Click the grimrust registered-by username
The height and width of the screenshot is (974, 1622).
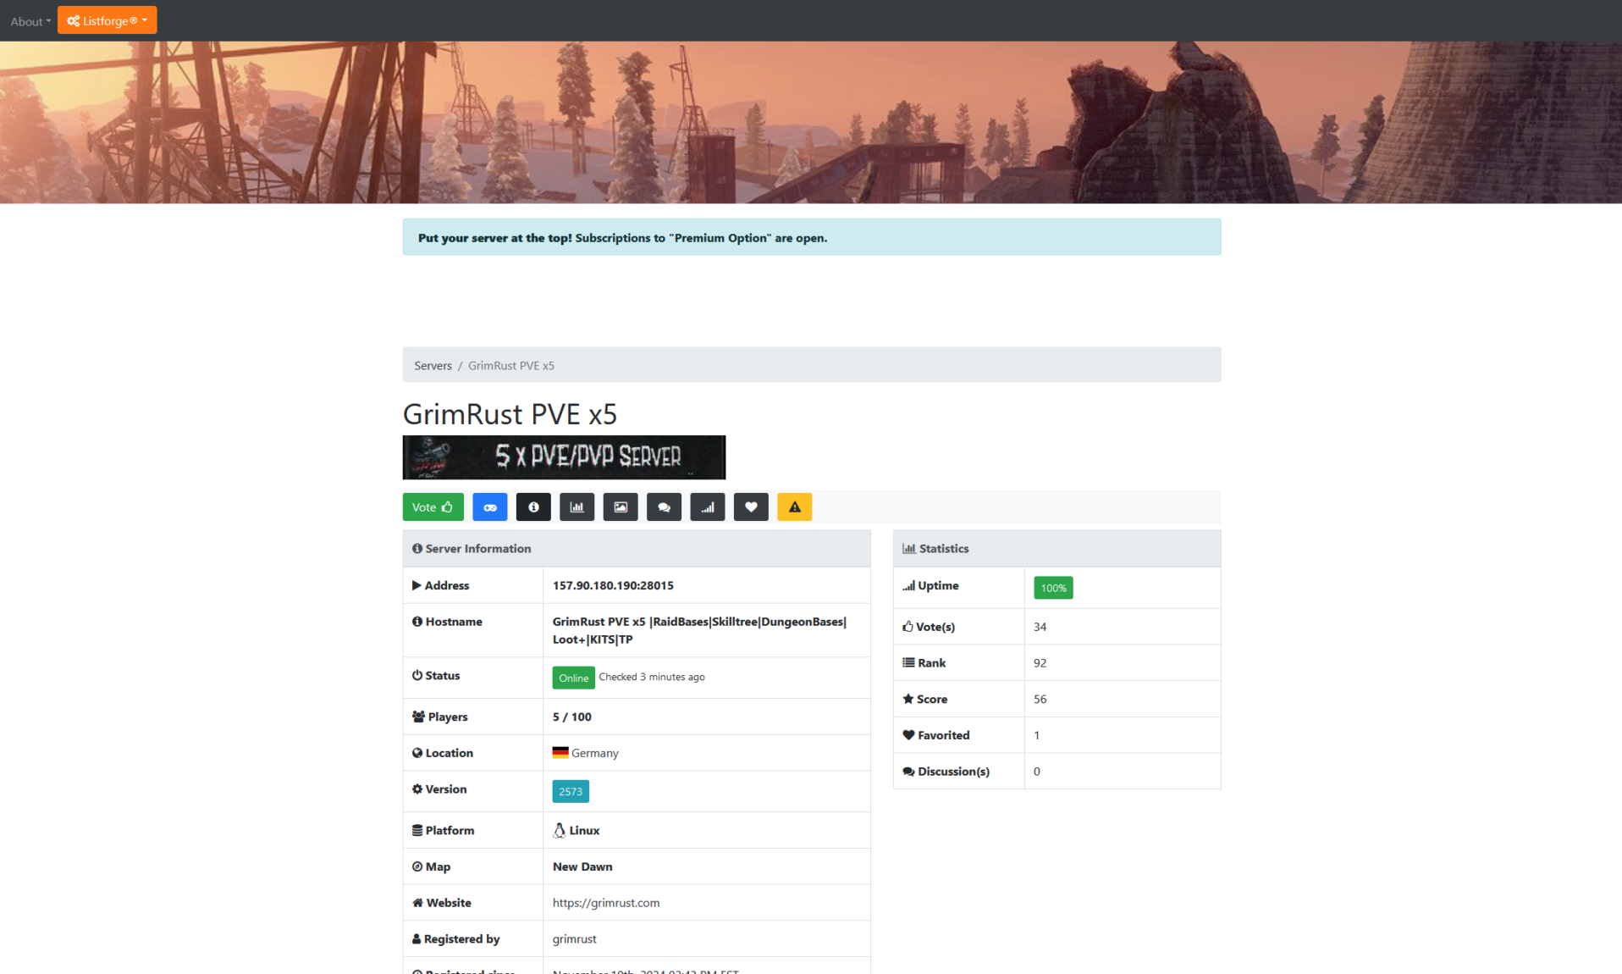click(574, 939)
